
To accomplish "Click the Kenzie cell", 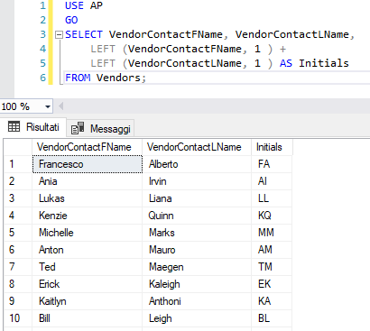I will coord(87,216).
